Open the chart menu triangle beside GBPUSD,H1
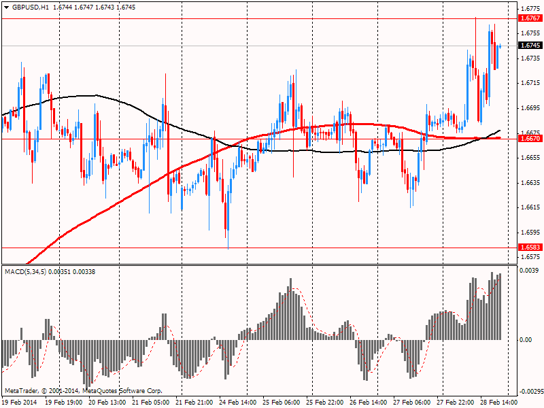 click(x=7, y=7)
